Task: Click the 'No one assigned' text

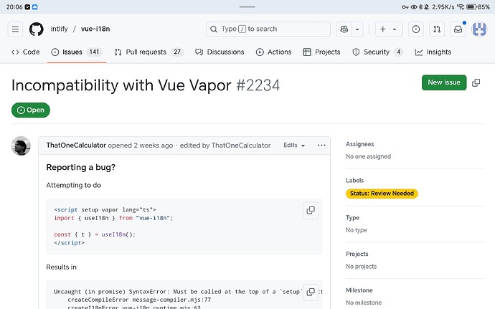Action: 369,156
